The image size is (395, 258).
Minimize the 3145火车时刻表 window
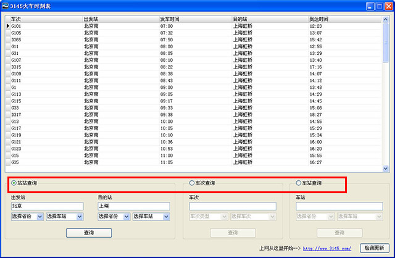370,6
